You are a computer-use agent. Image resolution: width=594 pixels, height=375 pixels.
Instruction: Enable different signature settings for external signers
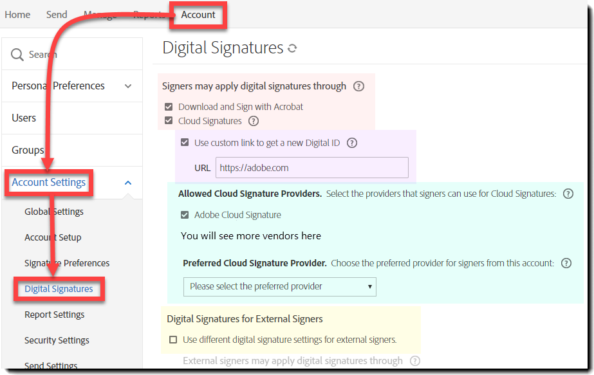tap(173, 339)
